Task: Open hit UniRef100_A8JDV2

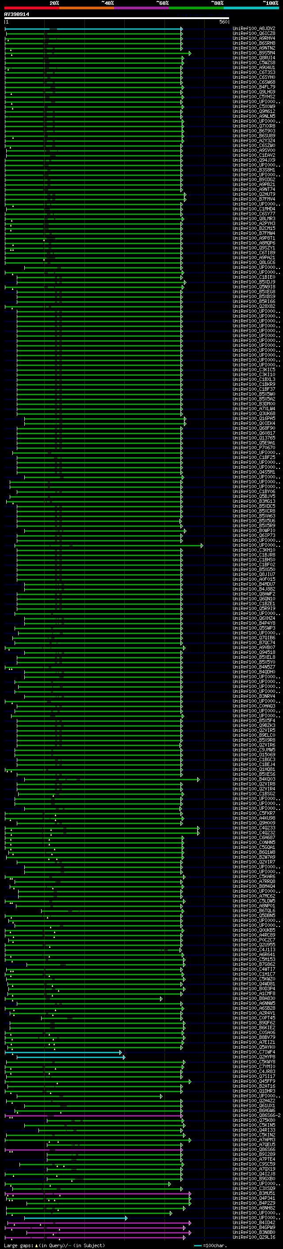Action: [x=253, y=29]
